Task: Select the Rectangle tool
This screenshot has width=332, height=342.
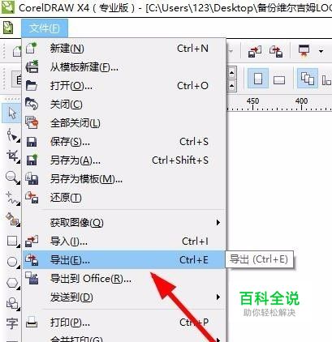Action: (12, 241)
